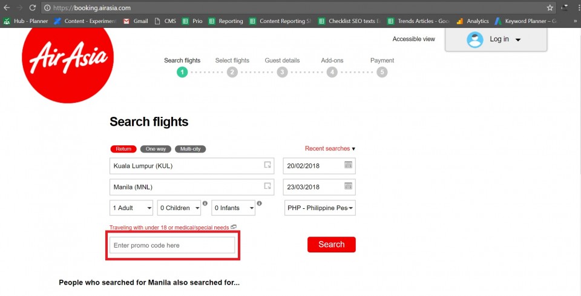Reload the page with the refresh icon
Viewport: 581px width, 296px height.
(x=33, y=8)
